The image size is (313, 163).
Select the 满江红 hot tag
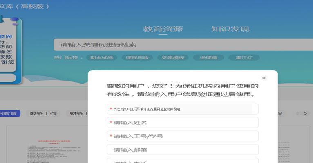(244, 58)
